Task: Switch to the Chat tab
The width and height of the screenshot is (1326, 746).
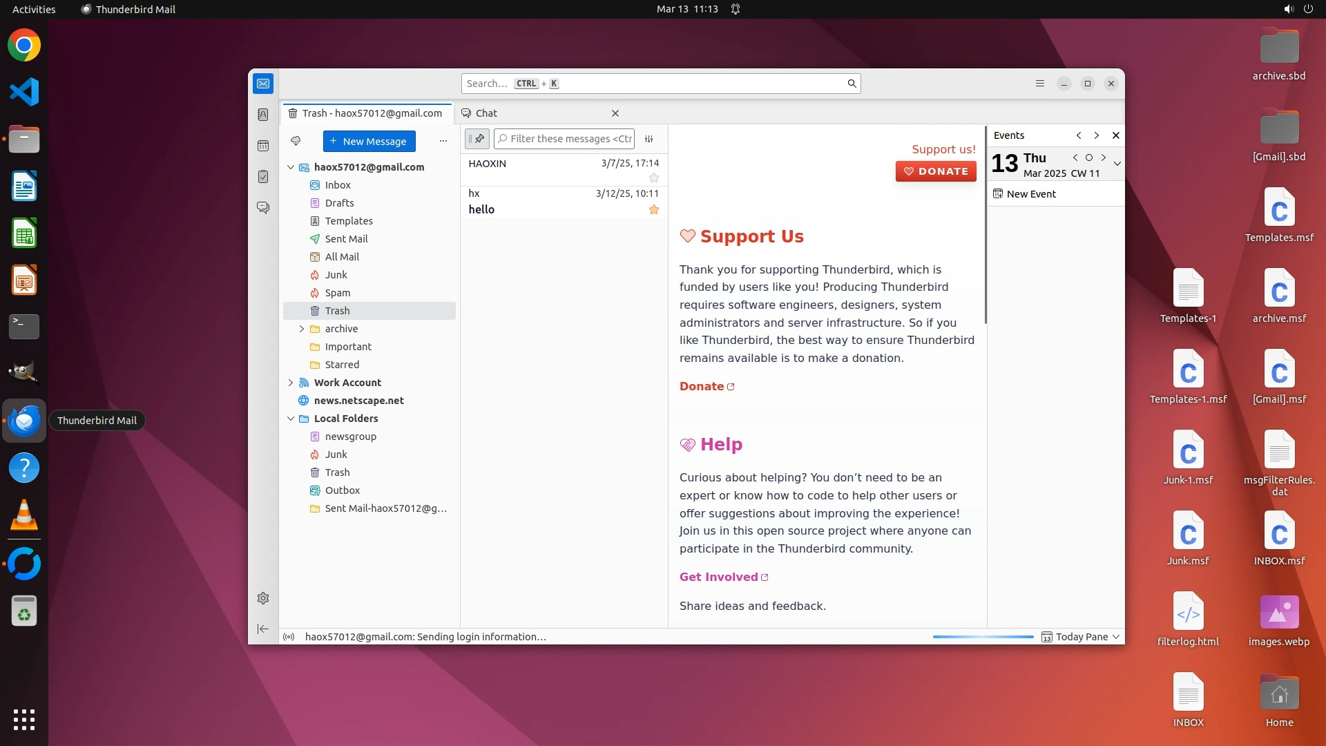Action: 486,113
